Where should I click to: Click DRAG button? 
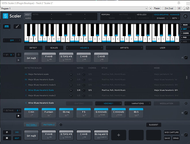[x=176, y=138]
